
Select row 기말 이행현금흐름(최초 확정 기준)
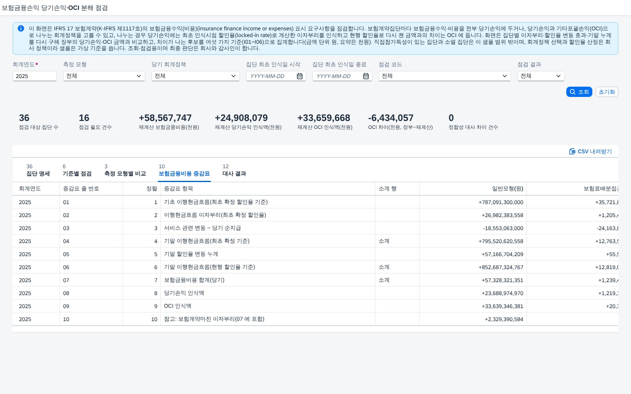tap(315, 241)
